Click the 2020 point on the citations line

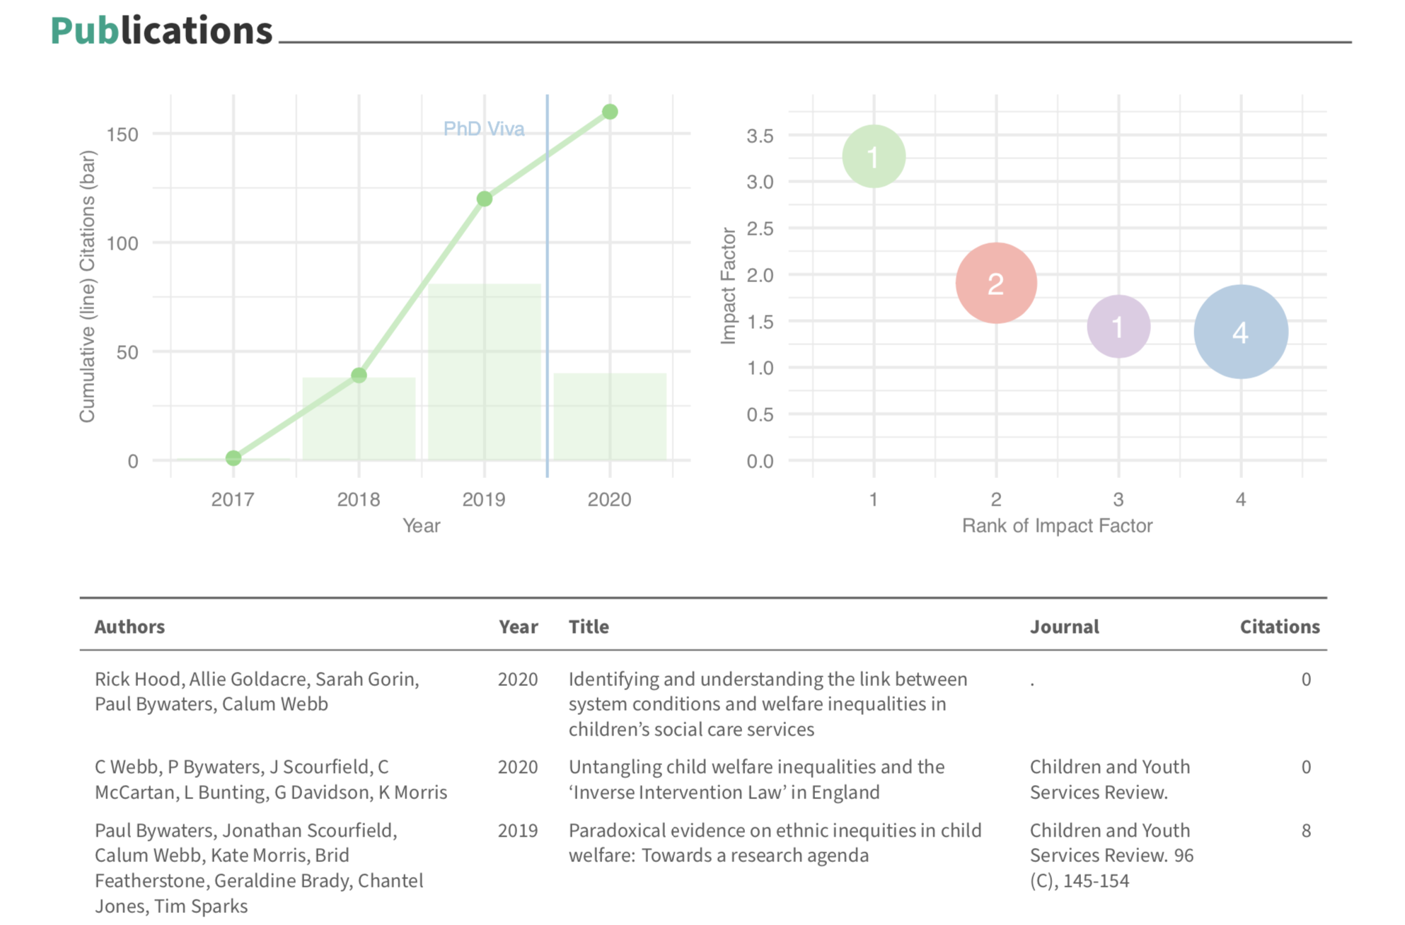[x=610, y=112]
